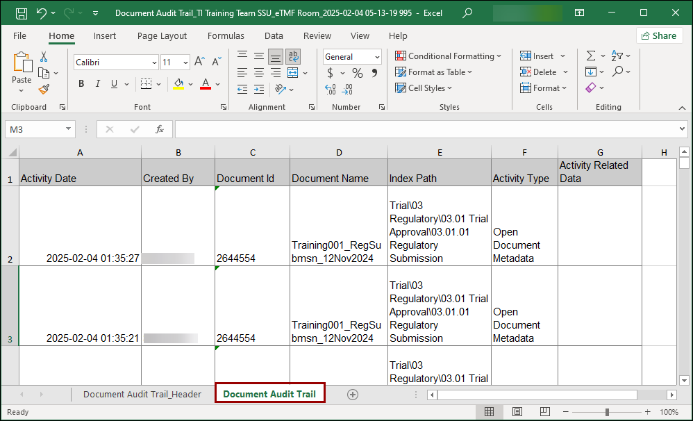The height and width of the screenshot is (421, 693).
Task: Click the Cut scissors icon
Action: pyautogui.click(x=44, y=57)
